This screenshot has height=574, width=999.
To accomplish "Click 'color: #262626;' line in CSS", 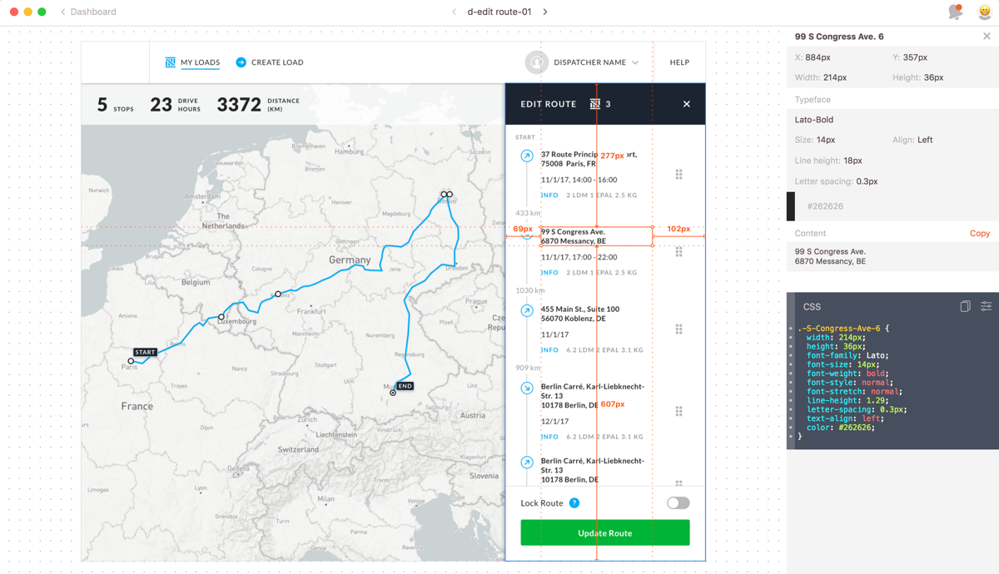I will [x=841, y=428].
